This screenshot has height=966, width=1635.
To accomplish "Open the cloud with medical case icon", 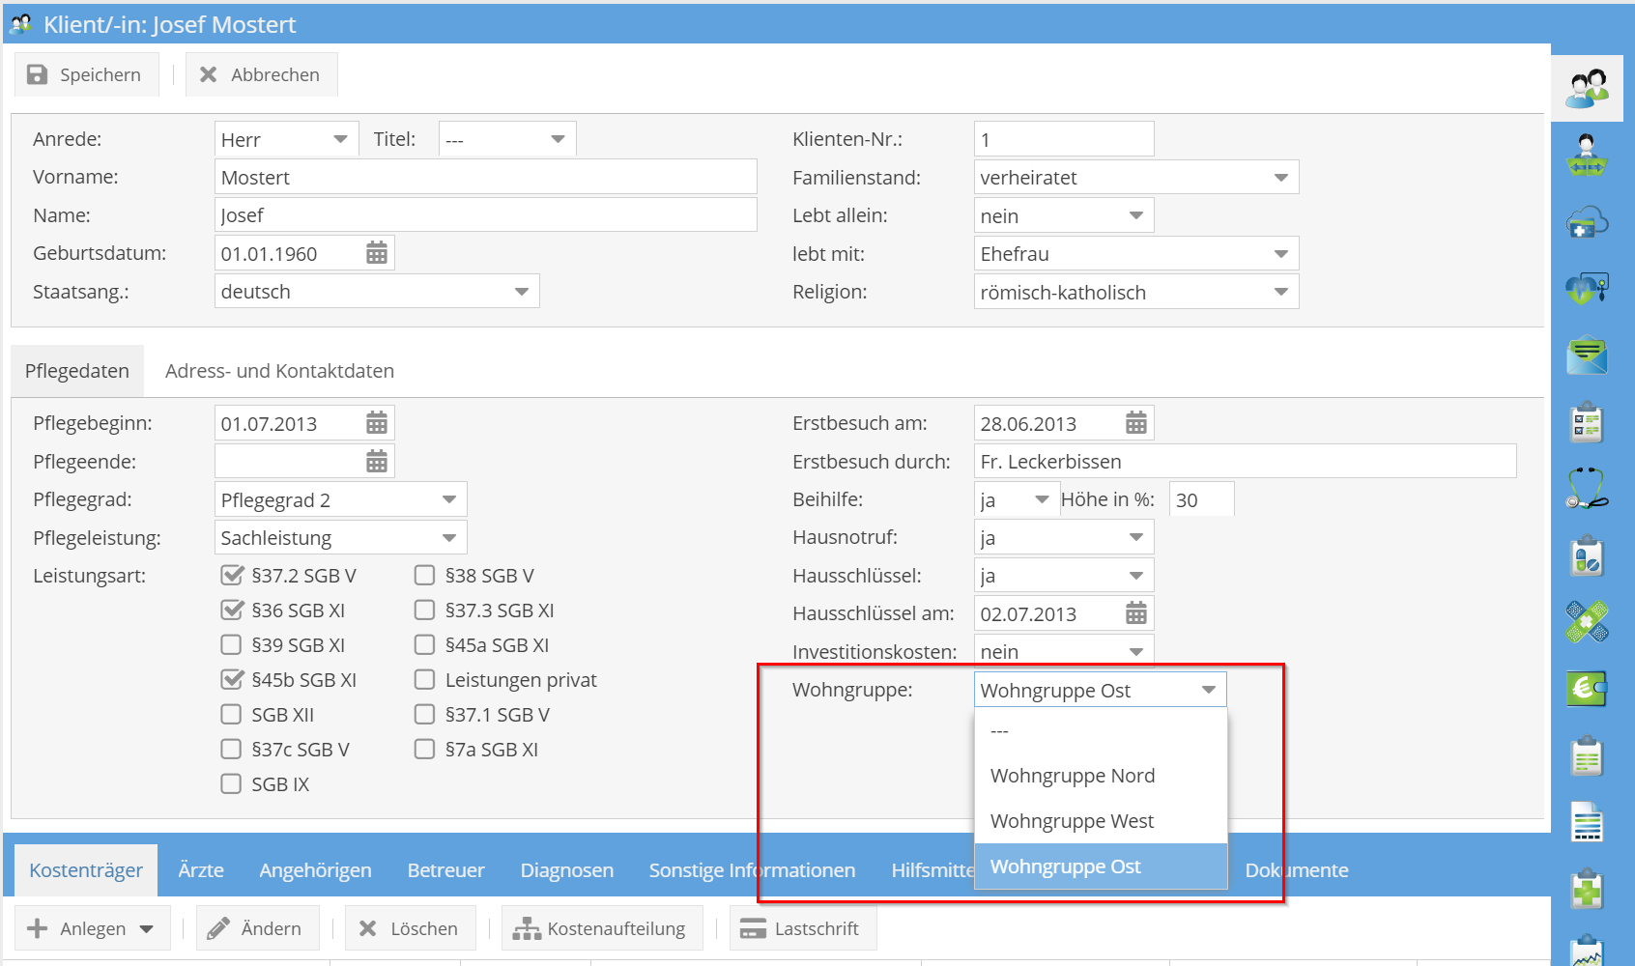I will point(1587,223).
